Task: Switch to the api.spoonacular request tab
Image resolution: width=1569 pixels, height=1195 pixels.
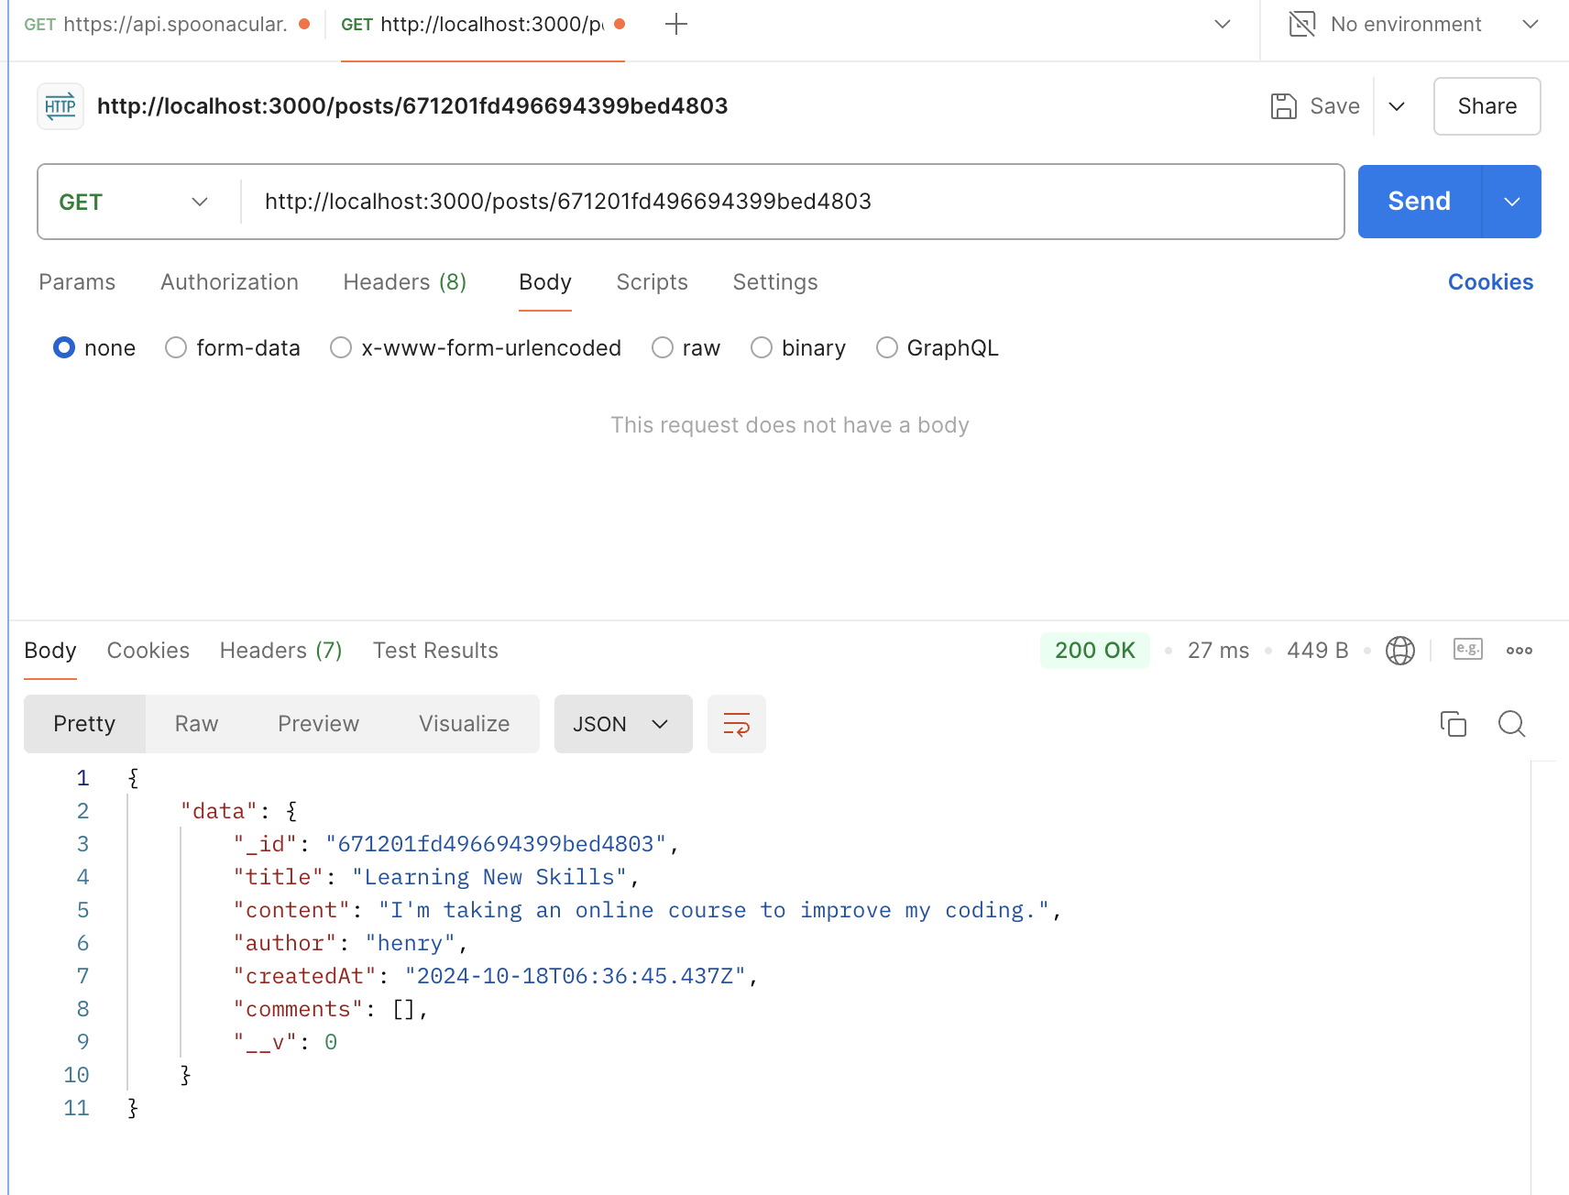Action: pyautogui.click(x=167, y=24)
